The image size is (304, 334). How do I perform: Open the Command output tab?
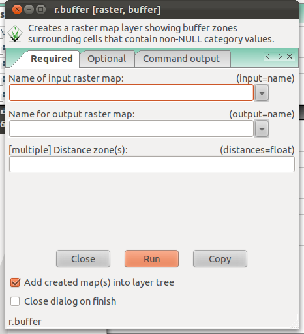pyautogui.click(x=181, y=59)
